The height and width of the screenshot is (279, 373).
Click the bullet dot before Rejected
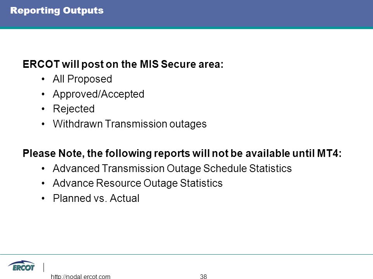(x=43, y=109)
